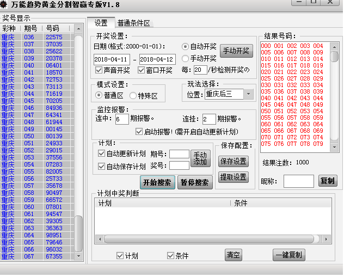
Task: Click the 一键复制 button
Action: coord(288,255)
